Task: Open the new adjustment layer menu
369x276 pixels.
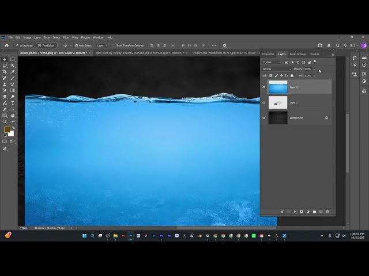Action: [308, 212]
